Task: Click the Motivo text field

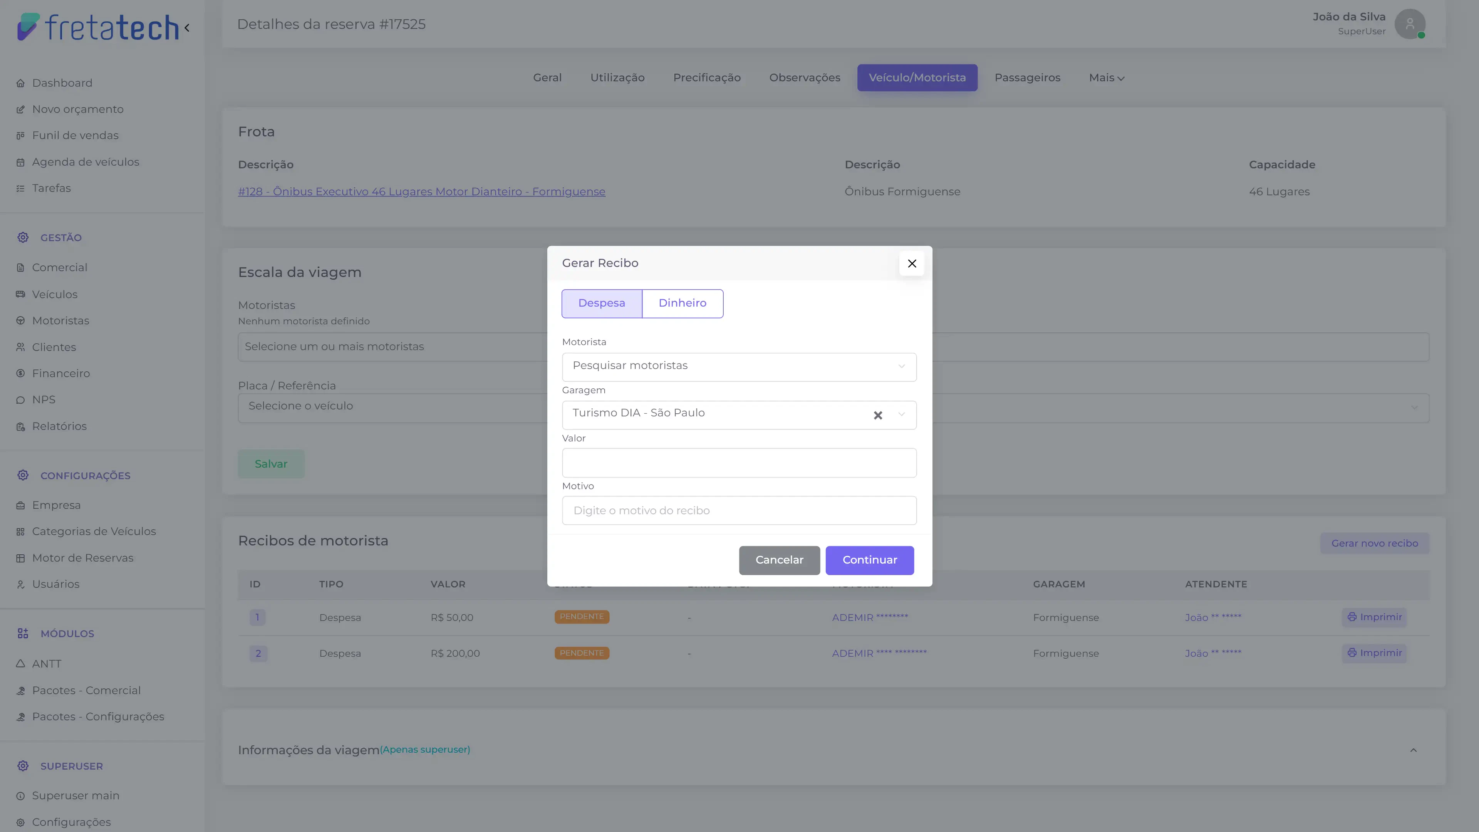Action: pyautogui.click(x=739, y=510)
